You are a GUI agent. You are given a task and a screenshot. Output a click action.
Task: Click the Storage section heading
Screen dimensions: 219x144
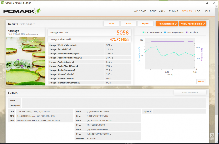pyautogui.click(x=13, y=31)
